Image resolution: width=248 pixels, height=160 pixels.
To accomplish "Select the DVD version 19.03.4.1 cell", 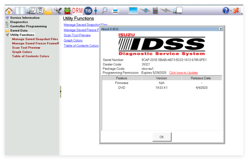I will tap(161, 88).
